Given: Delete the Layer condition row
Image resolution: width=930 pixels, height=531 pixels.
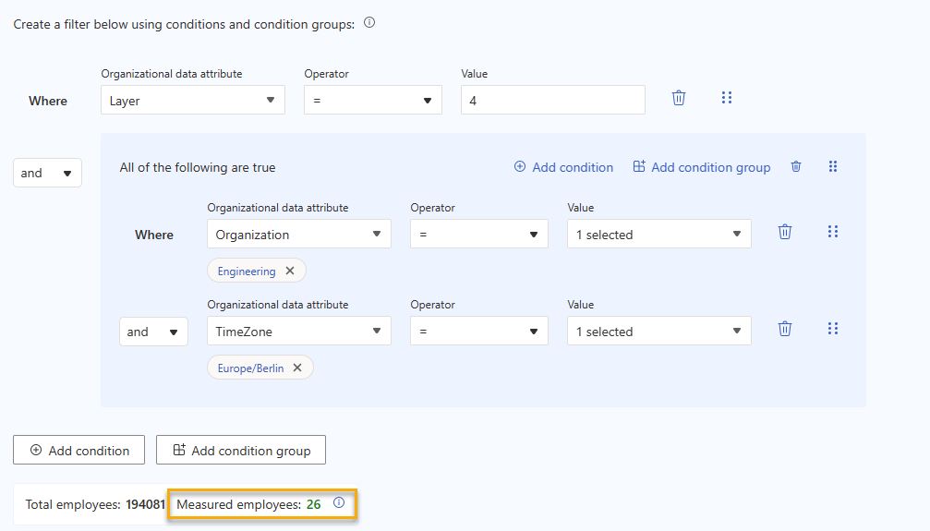Looking at the screenshot, I should click(x=679, y=98).
